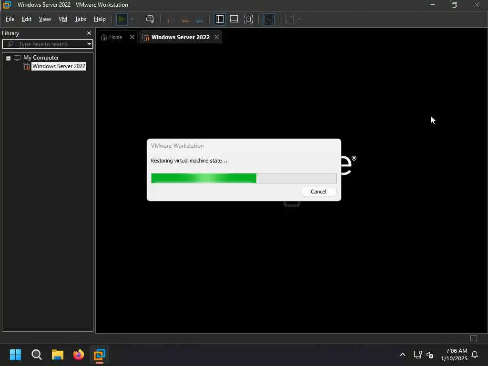Screen dimensions: 488x366
Task: Click the stretch guest display icon
Action: (x=289, y=19)
